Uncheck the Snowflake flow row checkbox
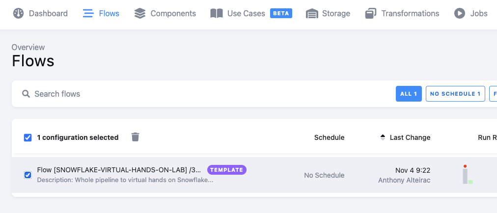 pos(28,175)
